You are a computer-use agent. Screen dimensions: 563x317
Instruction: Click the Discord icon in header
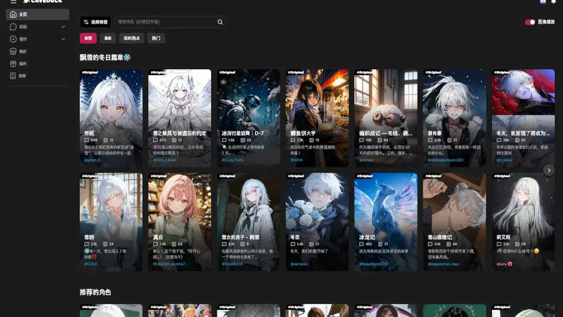click(542, 2)
